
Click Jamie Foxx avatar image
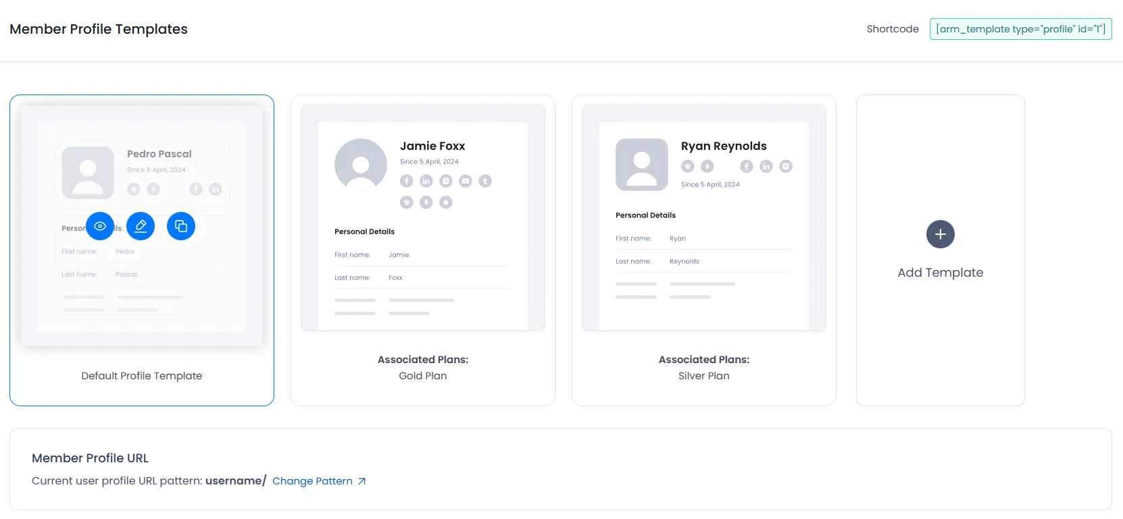coord(361,165)
